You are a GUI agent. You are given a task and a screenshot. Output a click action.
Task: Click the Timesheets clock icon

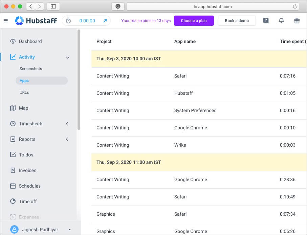tap(13, 124)
